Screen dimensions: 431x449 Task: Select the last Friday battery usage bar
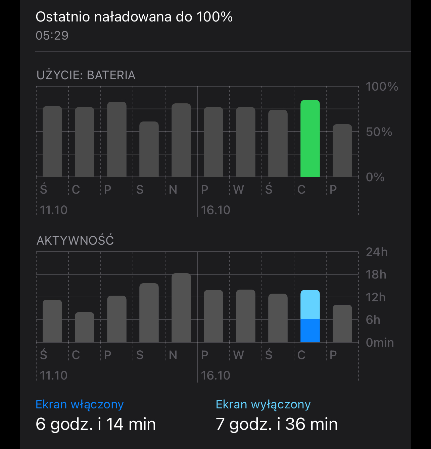coord(342,150)
